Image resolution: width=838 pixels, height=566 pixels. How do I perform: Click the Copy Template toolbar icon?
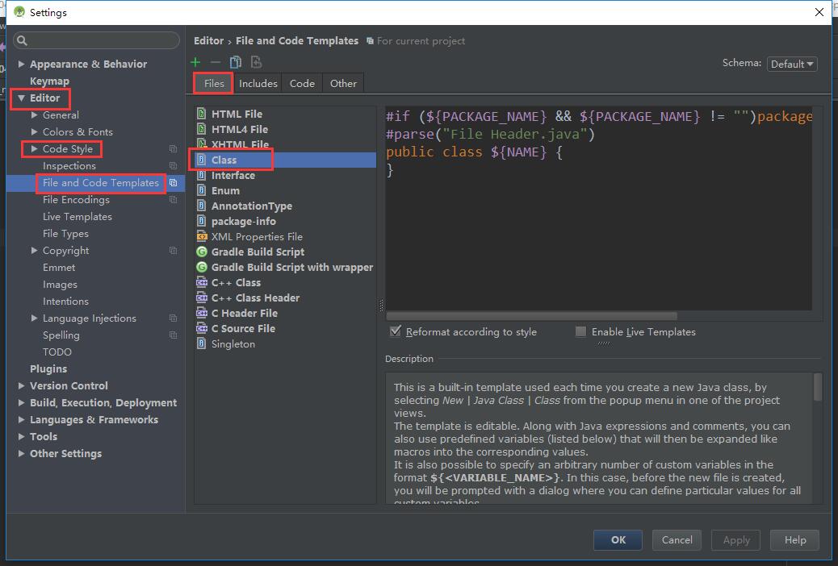[x=236, y=62]
